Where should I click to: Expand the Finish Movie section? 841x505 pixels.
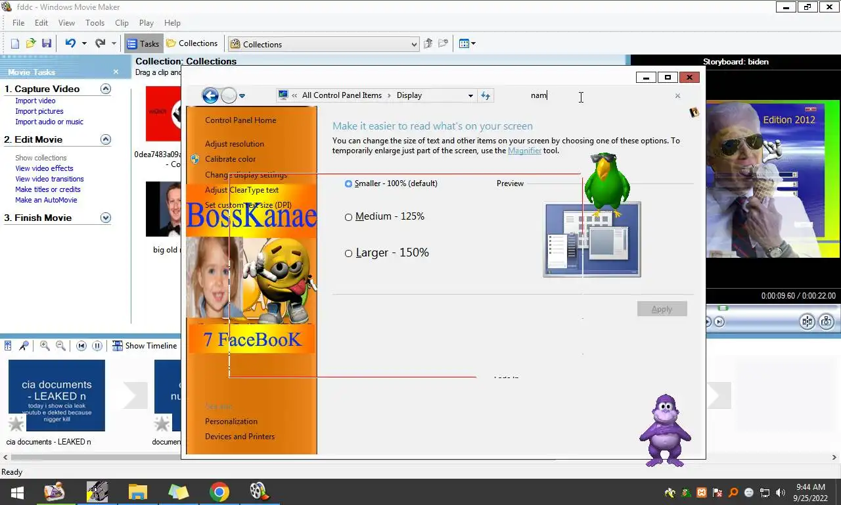pos(105,218)
